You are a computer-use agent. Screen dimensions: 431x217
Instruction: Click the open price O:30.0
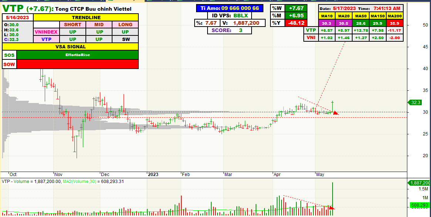[x=11, y=25]
